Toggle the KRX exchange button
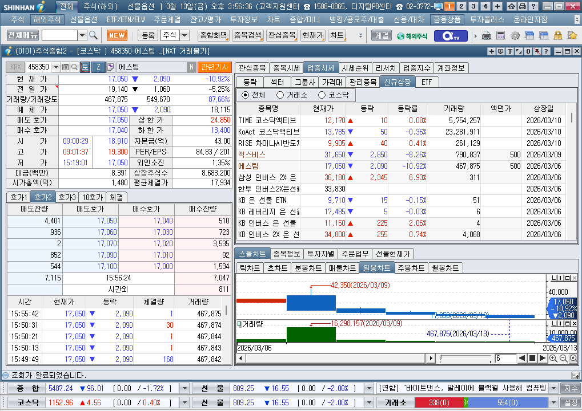The image size is (582, 411). click(x=15, y=67)
